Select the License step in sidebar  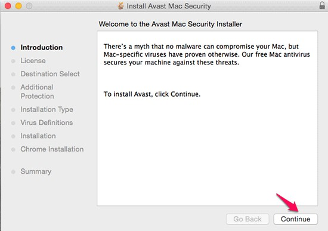coord(33,61)
